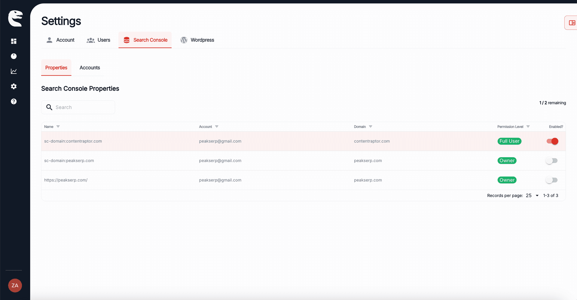Enable the https://peakserp.com/ property toggle
The width and height of the screenshot is (577, 300).
551,180
